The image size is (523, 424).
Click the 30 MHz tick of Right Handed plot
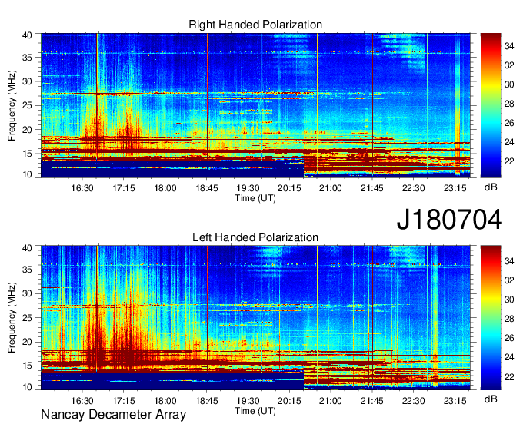[28, 81]
